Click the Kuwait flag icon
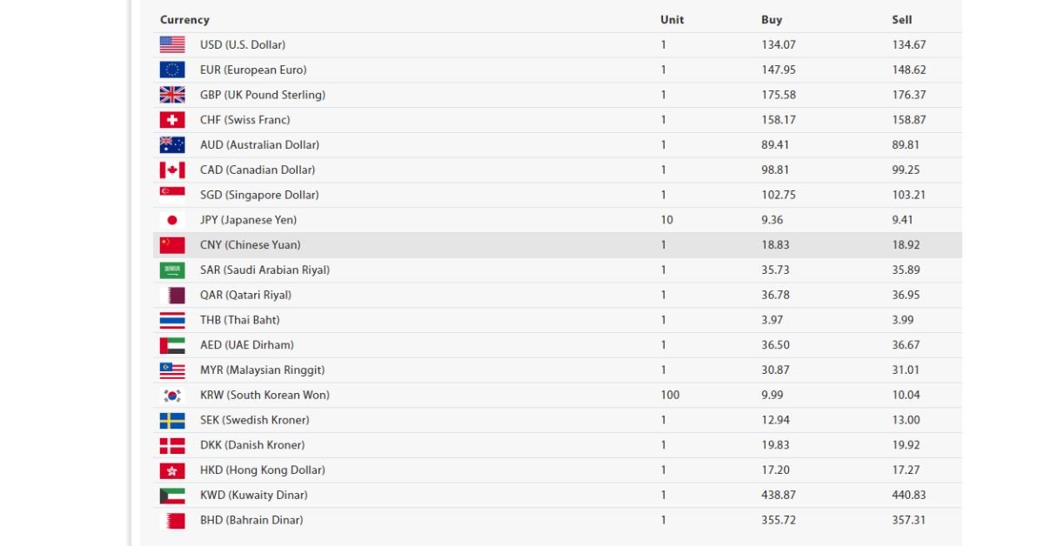1044x546 pixels. click(x=172, y=495)
